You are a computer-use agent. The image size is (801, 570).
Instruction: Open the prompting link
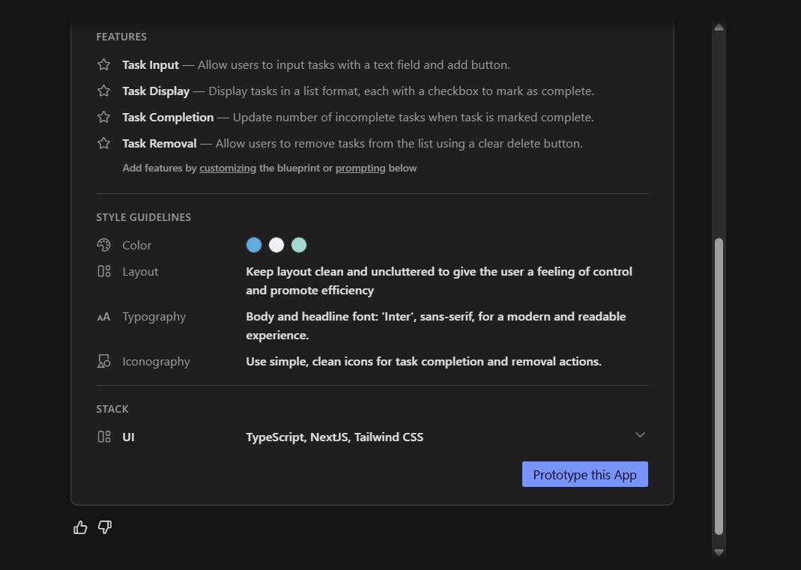[x=360, y=168]
